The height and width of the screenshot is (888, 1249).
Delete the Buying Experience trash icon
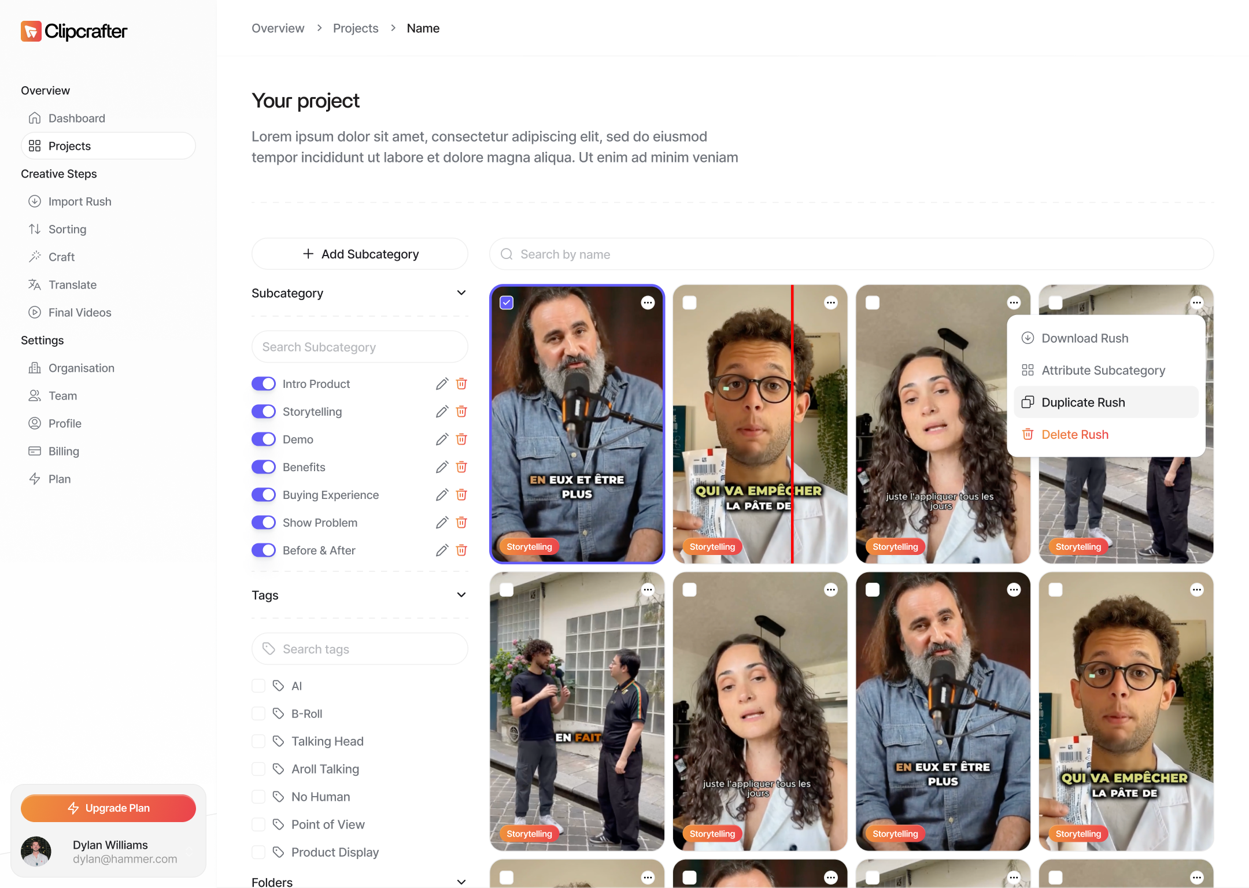pos(461,495)
